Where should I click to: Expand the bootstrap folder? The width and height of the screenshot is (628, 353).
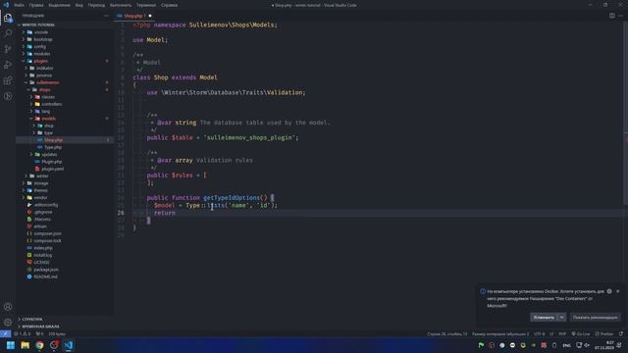pos(43,39)
